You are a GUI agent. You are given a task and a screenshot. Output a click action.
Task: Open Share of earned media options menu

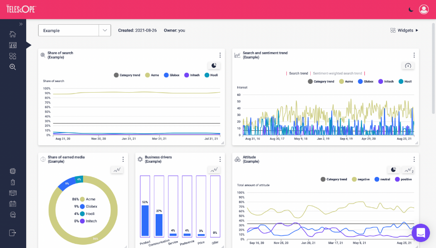tap(123, 159)
